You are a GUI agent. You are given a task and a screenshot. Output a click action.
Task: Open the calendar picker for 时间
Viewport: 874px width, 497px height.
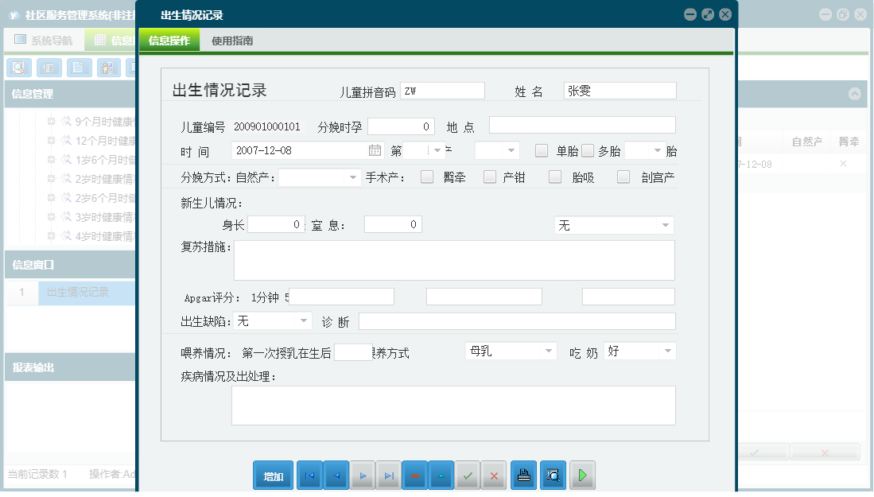pos(375,150)
